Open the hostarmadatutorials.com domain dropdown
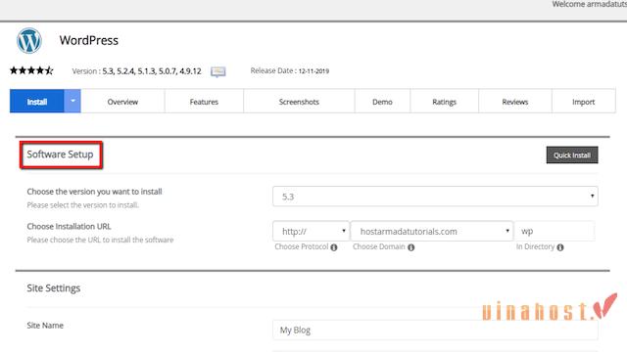This screenshot has height=352, width=627. pyautogui.click(x=432, y=231)
